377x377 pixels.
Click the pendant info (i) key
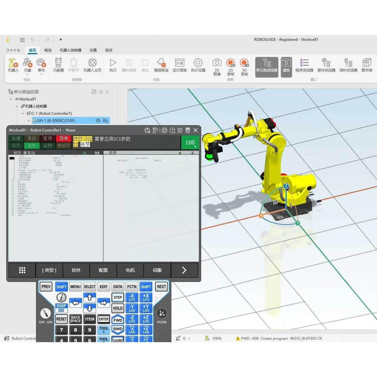click(61, 297)
